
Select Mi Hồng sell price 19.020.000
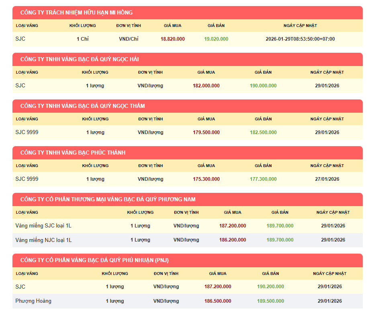(216, 39)
